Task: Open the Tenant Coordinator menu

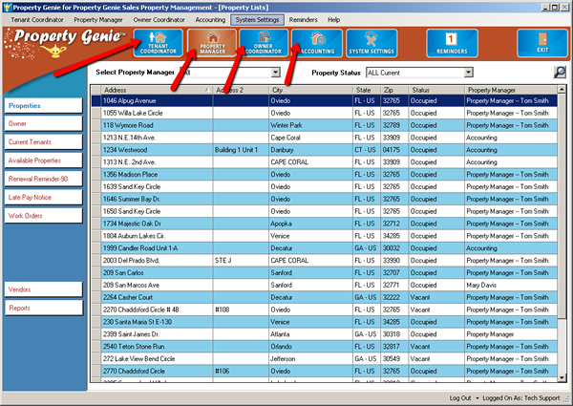Action: (37, 20)
